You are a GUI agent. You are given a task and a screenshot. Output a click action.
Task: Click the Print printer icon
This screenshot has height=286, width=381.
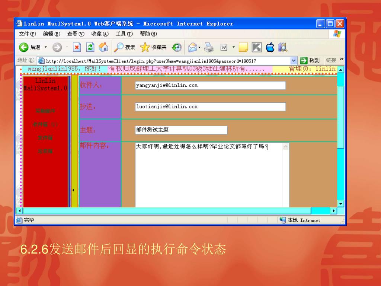(209, 47)
